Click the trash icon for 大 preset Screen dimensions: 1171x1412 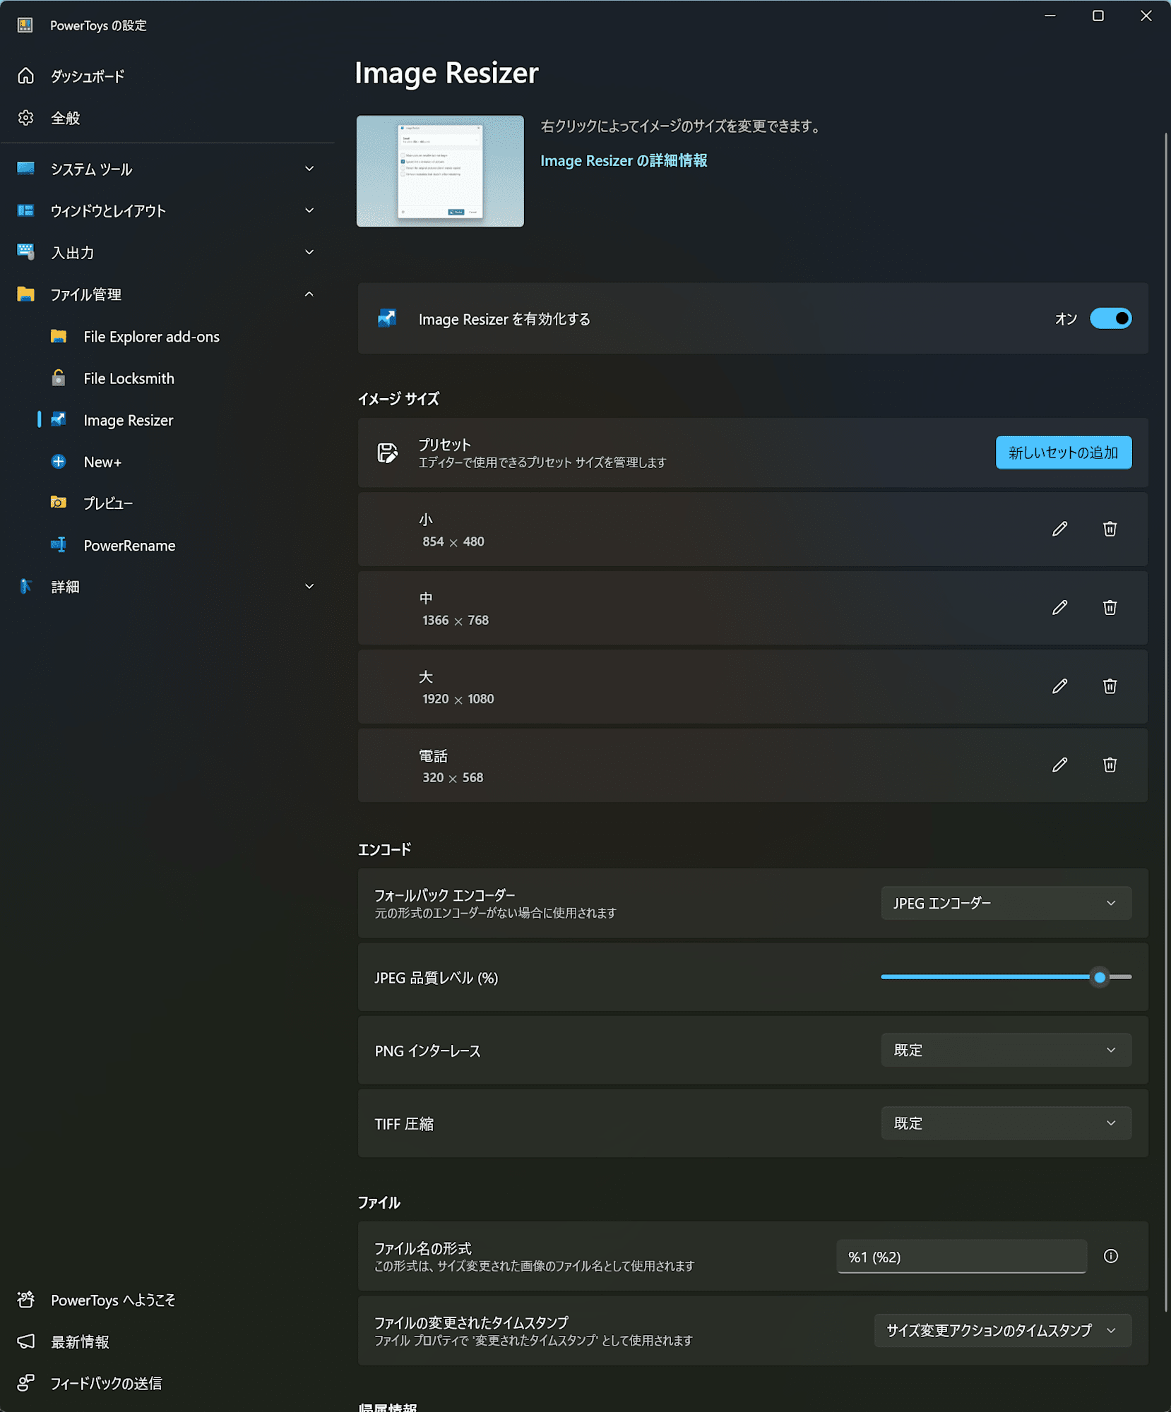click(x=1110, y=686)
